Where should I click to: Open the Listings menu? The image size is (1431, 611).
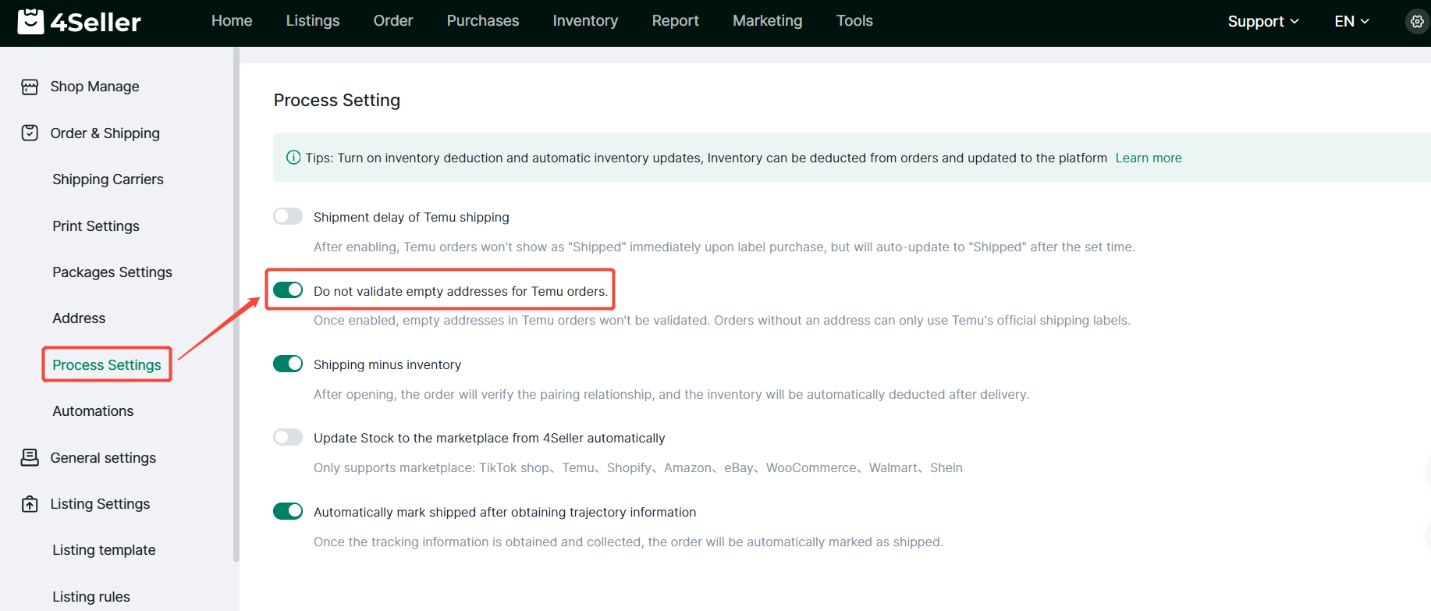coord(313,21)
